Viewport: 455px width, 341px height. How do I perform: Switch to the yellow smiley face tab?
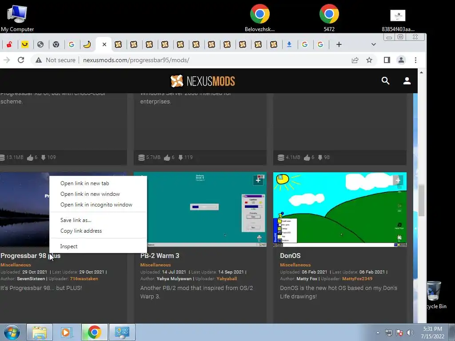[25, 44]
